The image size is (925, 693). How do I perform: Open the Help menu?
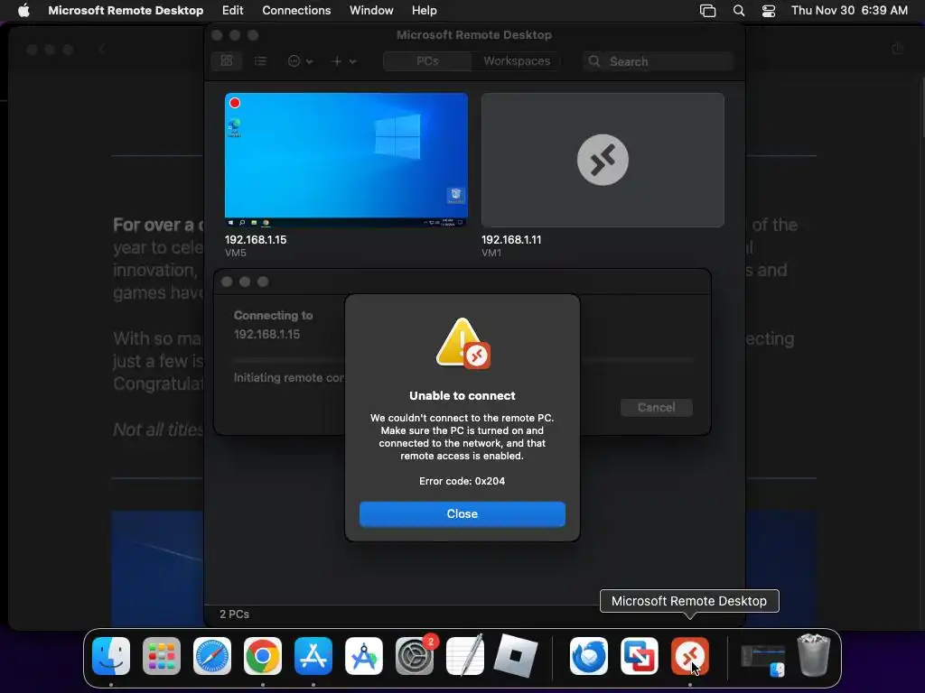coord(425,11)
